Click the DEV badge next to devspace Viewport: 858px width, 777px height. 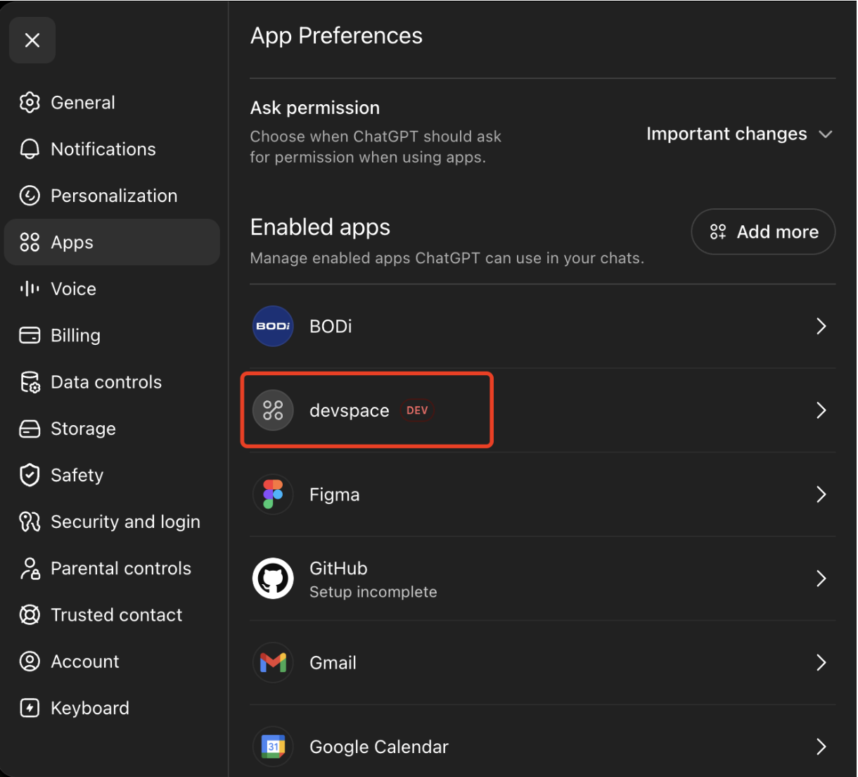tap(417, 410)
